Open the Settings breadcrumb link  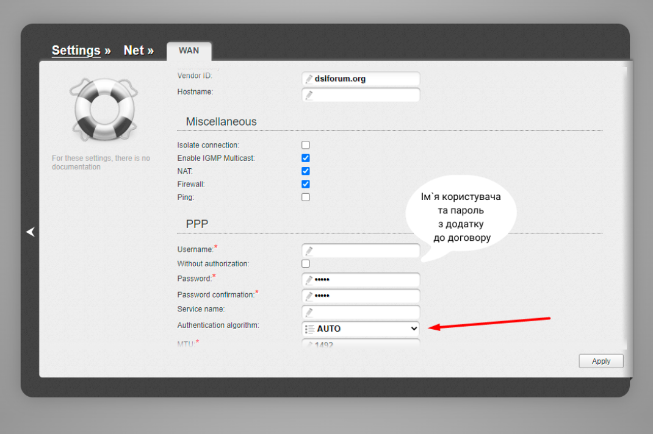point(75,50)
